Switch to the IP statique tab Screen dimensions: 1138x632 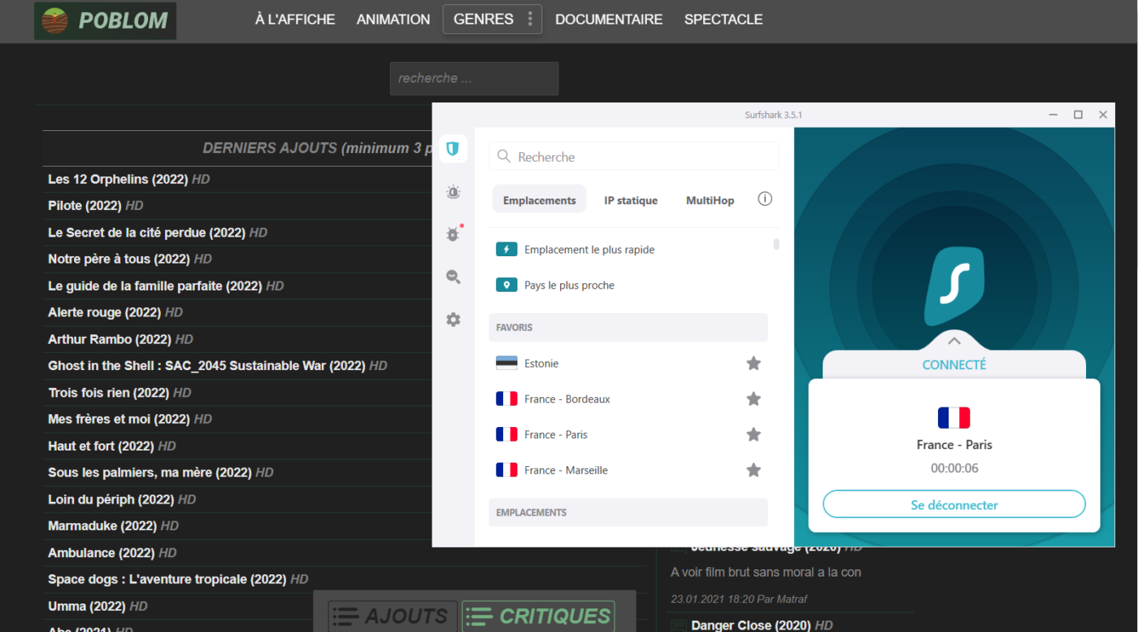[631, 200]
